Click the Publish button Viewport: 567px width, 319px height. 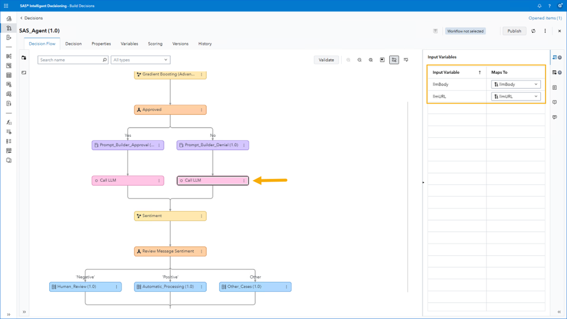[514, 31]
